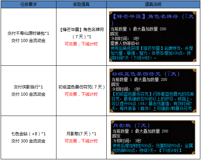Click 交付 300 金流动金 text

28,141
